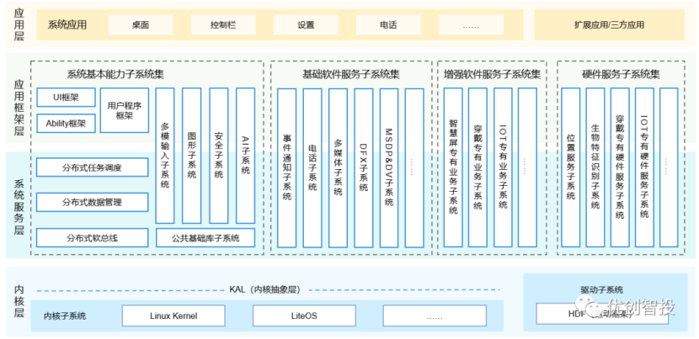Image resolution: width=699 pixels, height=339 pixels.
Task: Click the 电话子系统 vertical box
Action: click(312, 168)
